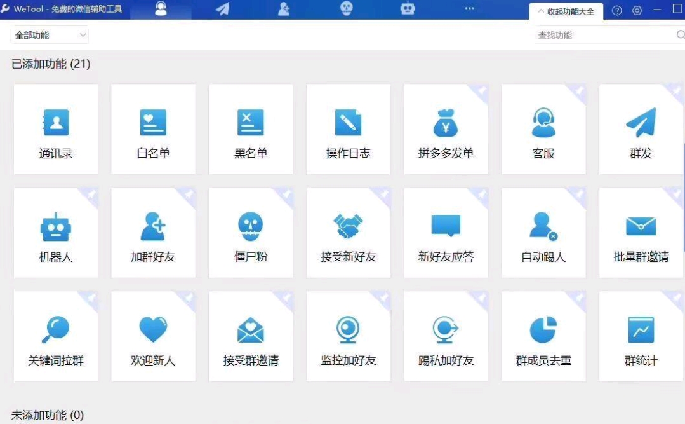
Task: Select the 自动踢人 auto-kick tile
Action: click(x=543, y=233)
